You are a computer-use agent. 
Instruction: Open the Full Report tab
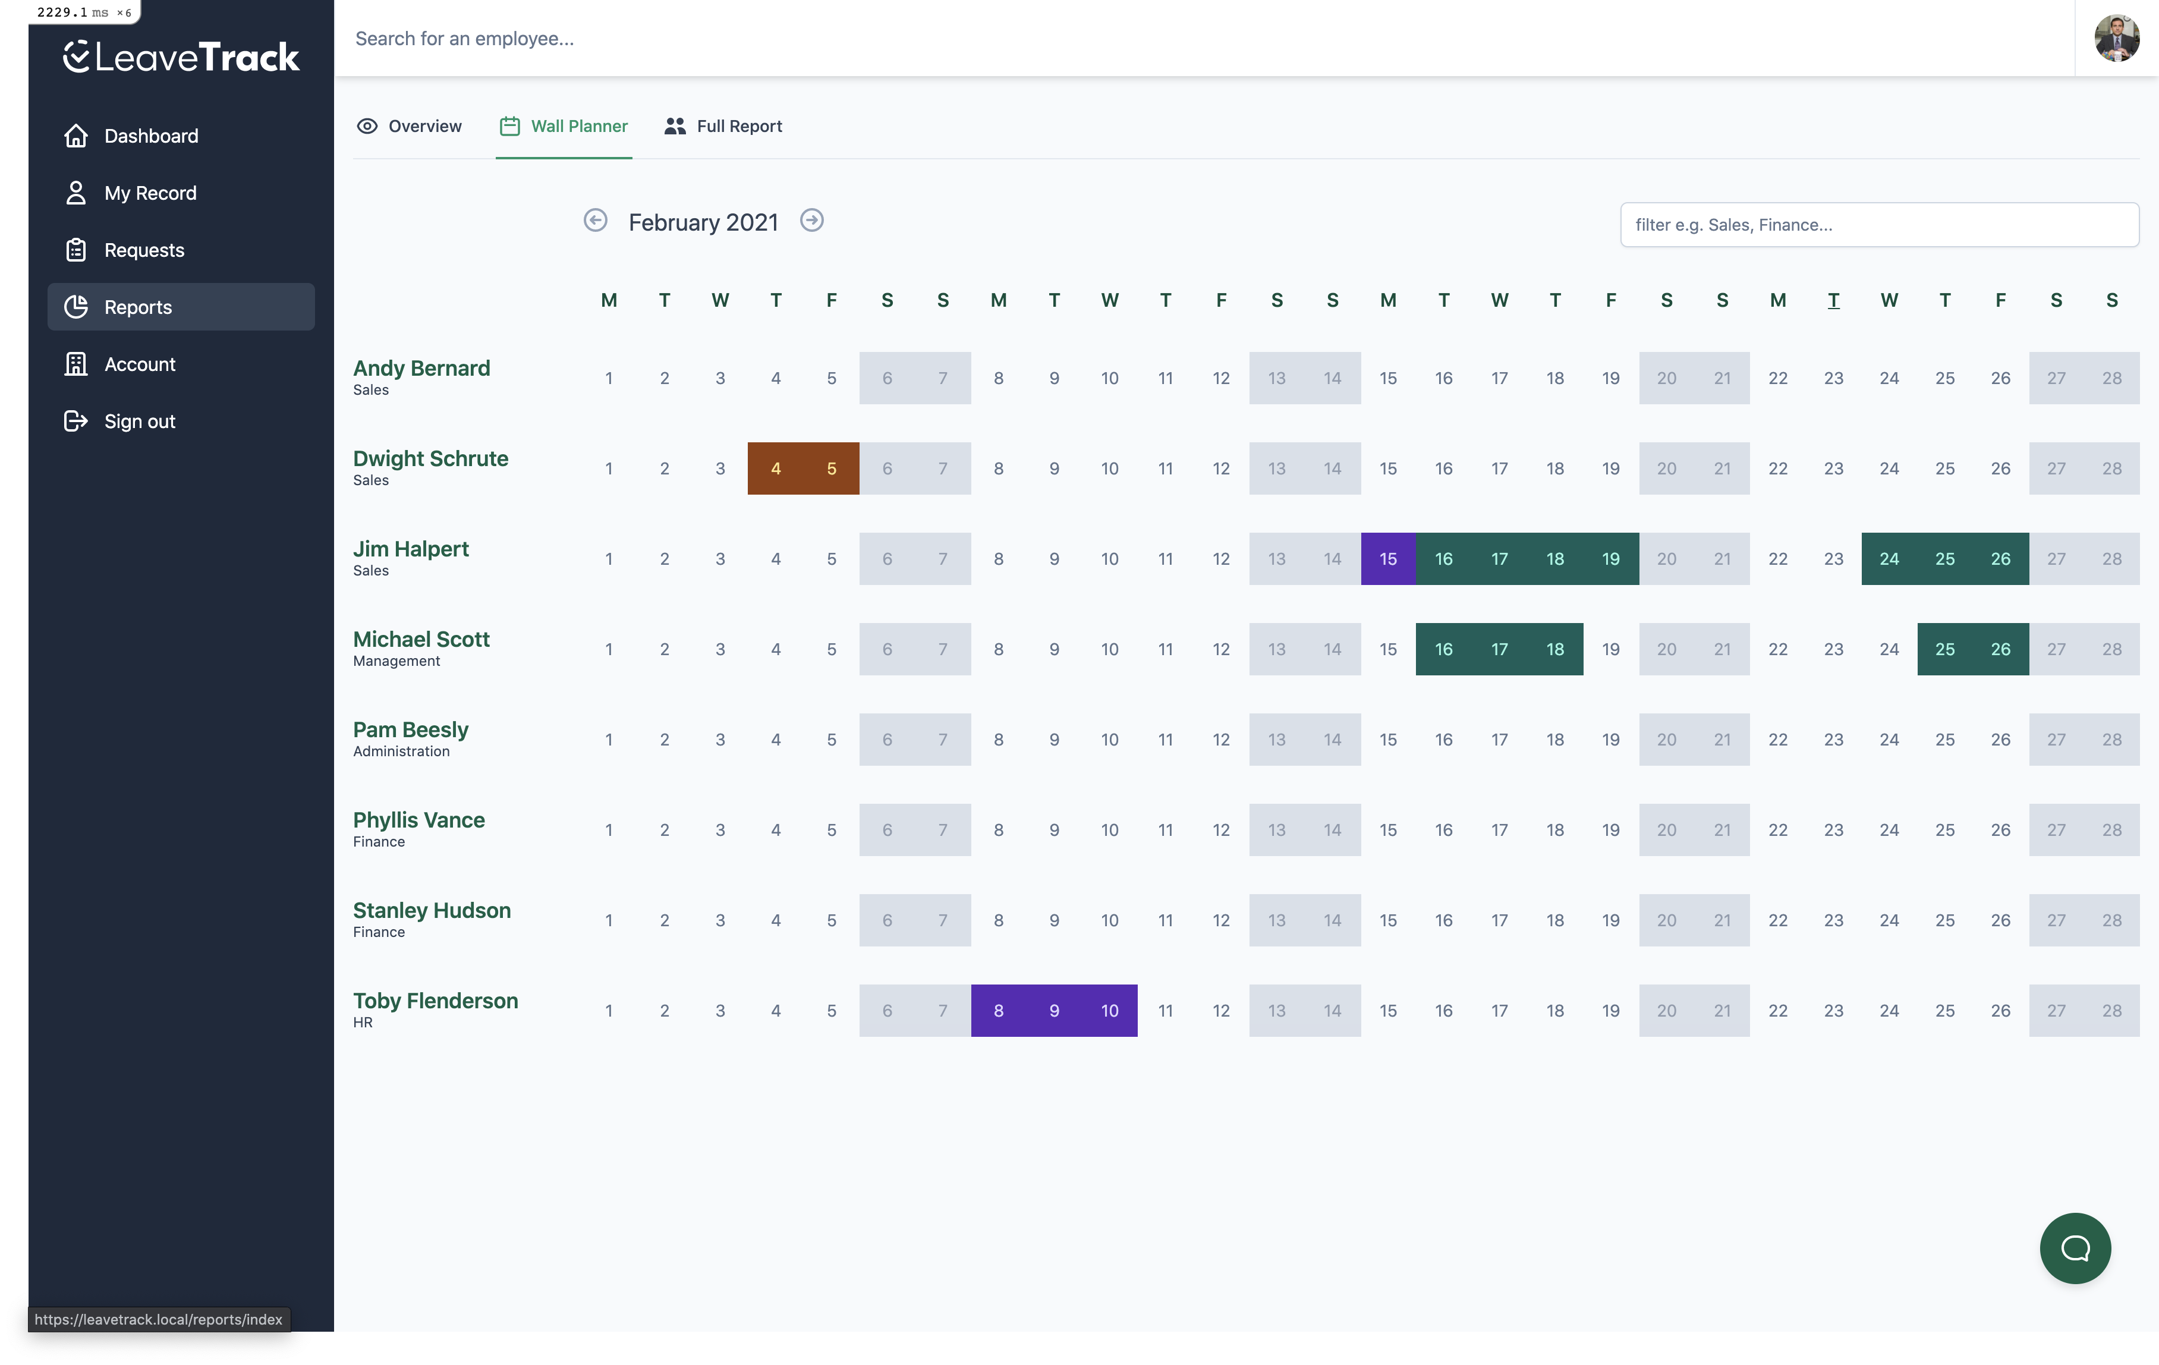point(723,125)
